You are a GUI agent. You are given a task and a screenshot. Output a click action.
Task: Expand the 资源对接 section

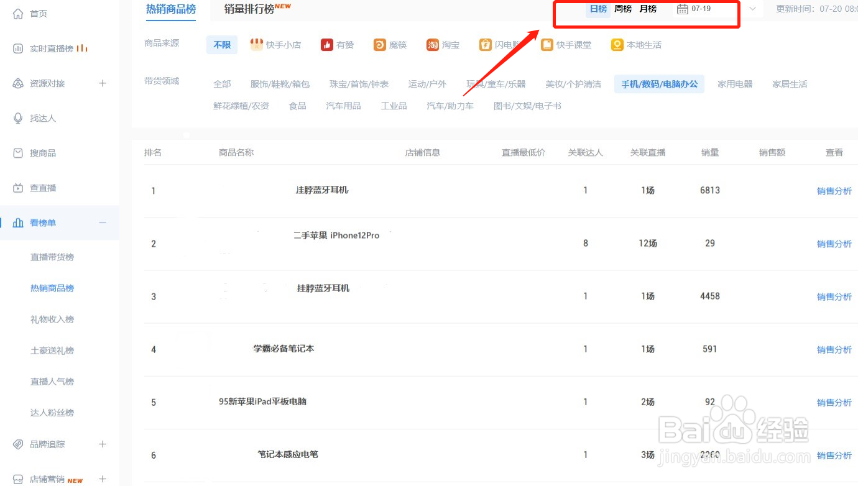pos(102,83)
